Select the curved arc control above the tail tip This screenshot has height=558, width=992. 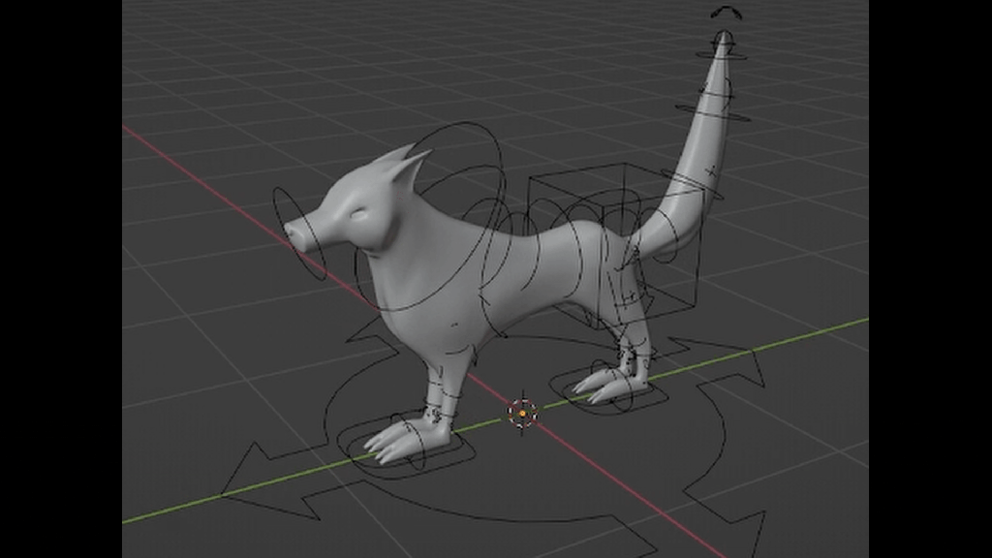pos(726,13)
